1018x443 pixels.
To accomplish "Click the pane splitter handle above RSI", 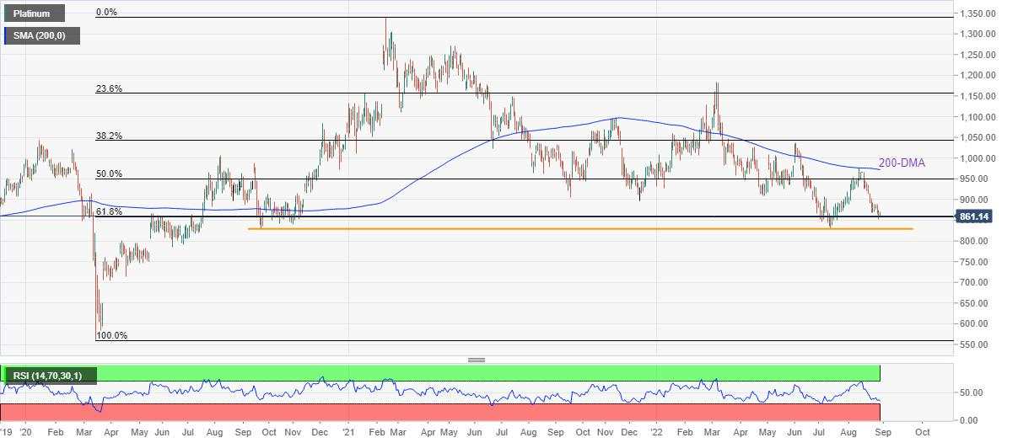I will pos(477,360).
